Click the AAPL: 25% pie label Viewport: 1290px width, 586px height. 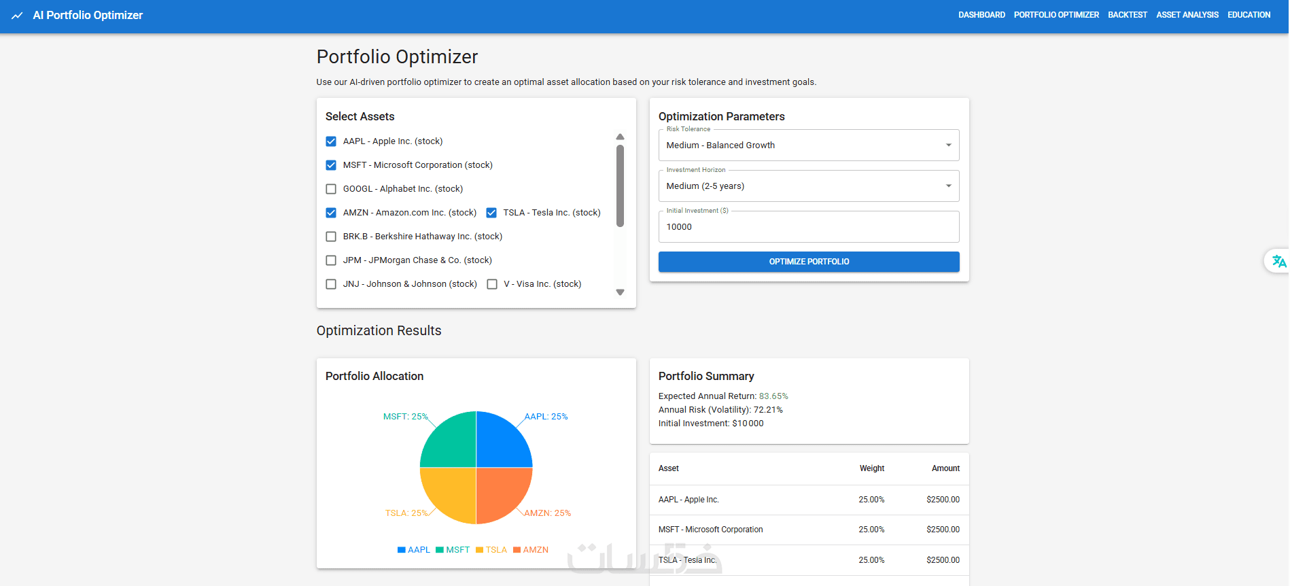546,417
